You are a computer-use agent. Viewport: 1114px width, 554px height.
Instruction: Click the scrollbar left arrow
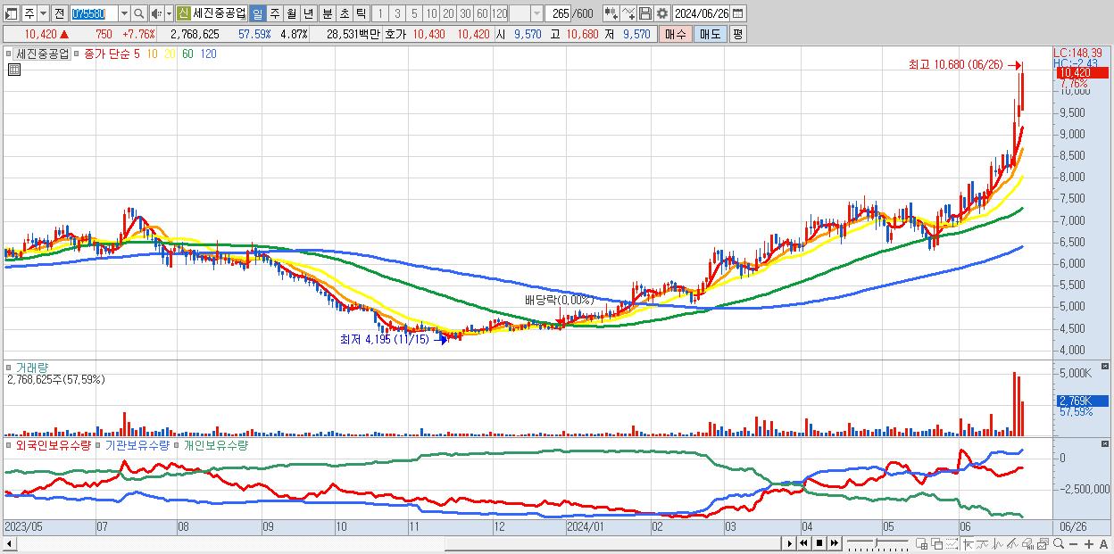tap(8, 544)
